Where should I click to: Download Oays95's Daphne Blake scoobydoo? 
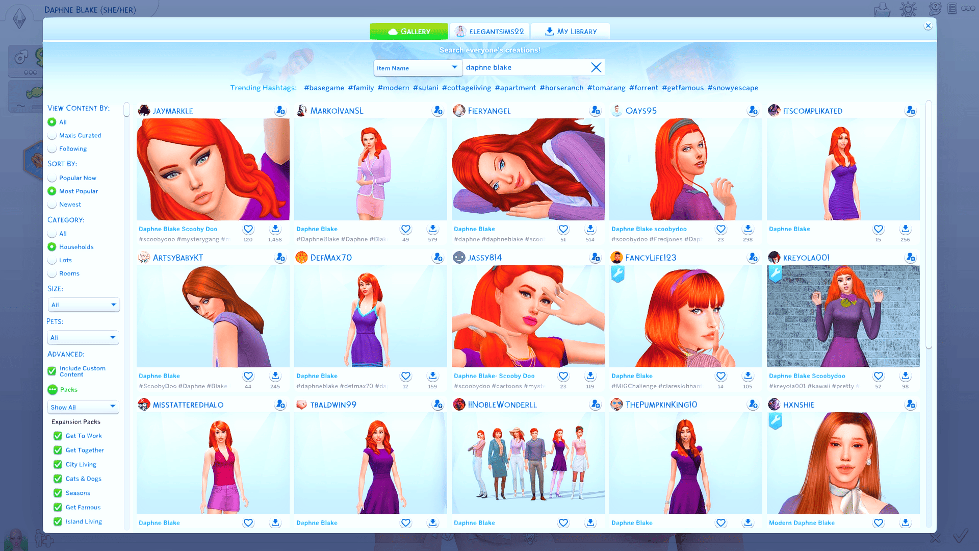coord(748,229)
